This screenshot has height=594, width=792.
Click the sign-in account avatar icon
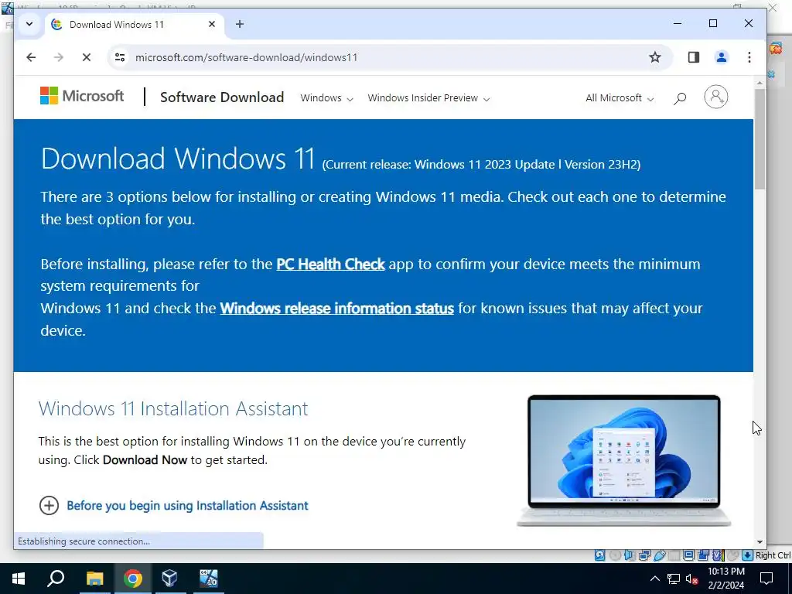(x=715, y=97)
